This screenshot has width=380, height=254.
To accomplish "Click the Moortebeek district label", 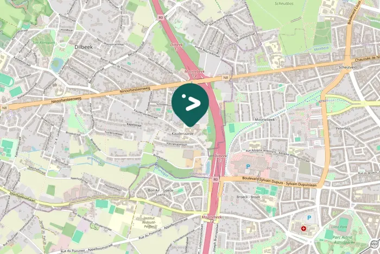I will 265,120.
